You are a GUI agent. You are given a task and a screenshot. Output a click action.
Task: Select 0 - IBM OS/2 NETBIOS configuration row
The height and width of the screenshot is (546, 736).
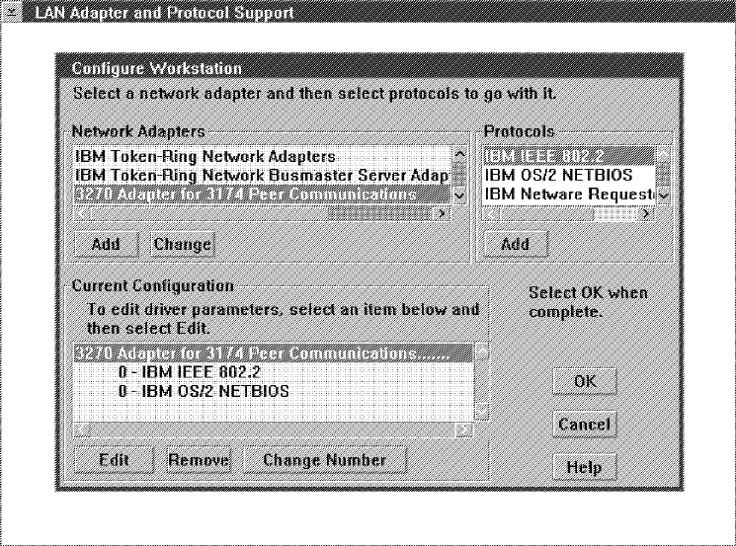pyautogui.click(x=274, y=392)
